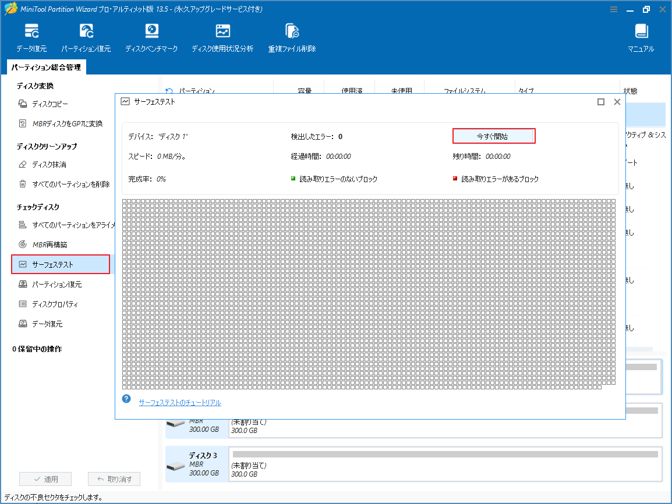Start ディスクベンチマーク from the toolbar
672x504 pixels.
151,36
